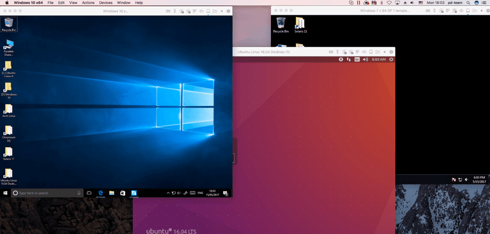490x234 pixels.
Task: Open Task View in the Windows 10 taskbar
Action: point(89,193)
